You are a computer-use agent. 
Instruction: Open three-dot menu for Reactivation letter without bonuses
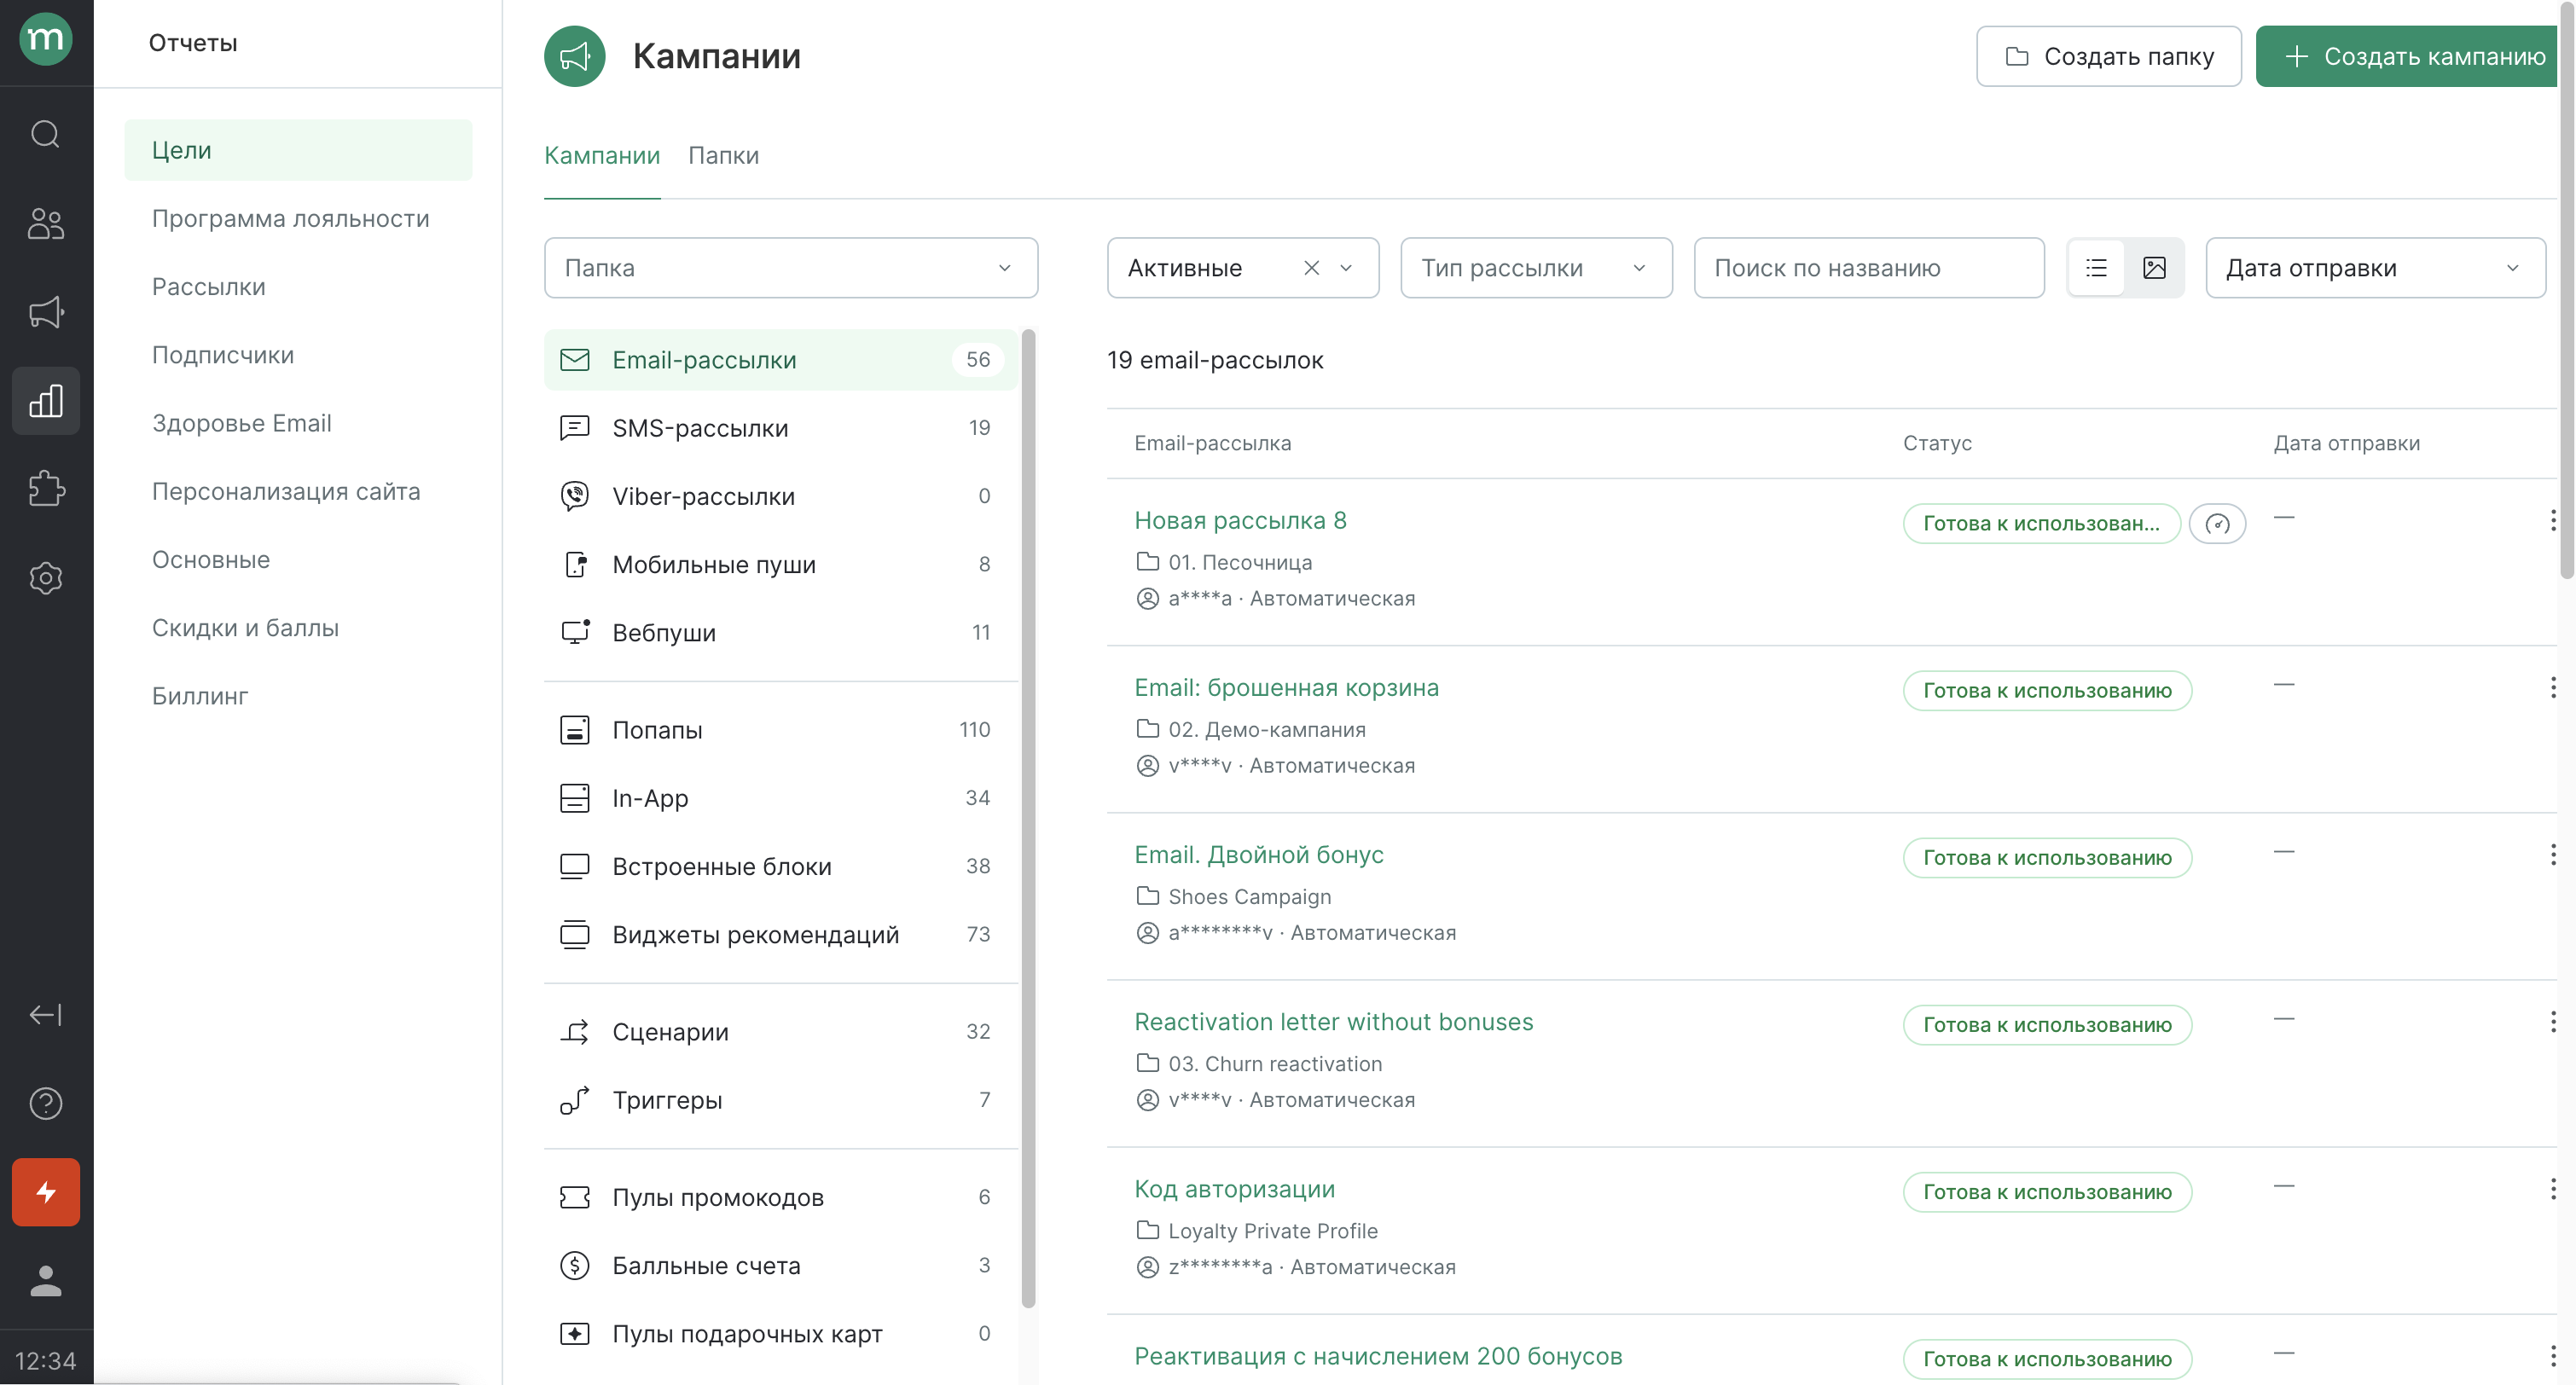point(2553,1021)
